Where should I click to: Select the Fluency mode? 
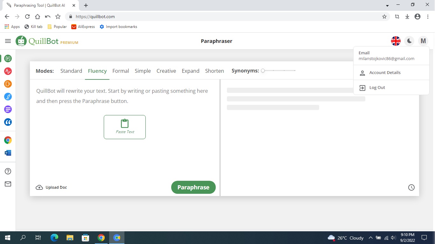click(97, 71)
